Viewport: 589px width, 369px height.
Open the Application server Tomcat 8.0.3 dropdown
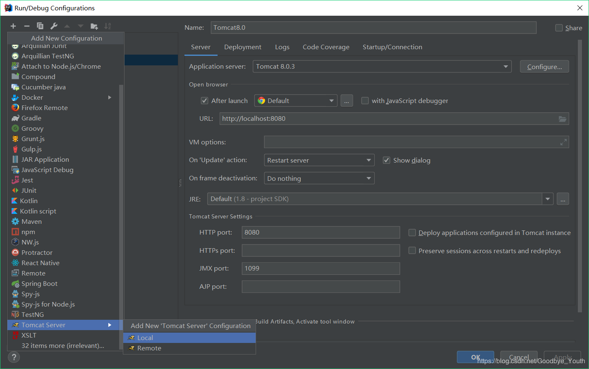coord(382,67)
